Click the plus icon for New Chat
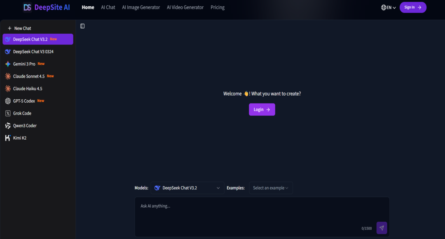The width and height of the screenshot is (445, 239). click(9, 28)
